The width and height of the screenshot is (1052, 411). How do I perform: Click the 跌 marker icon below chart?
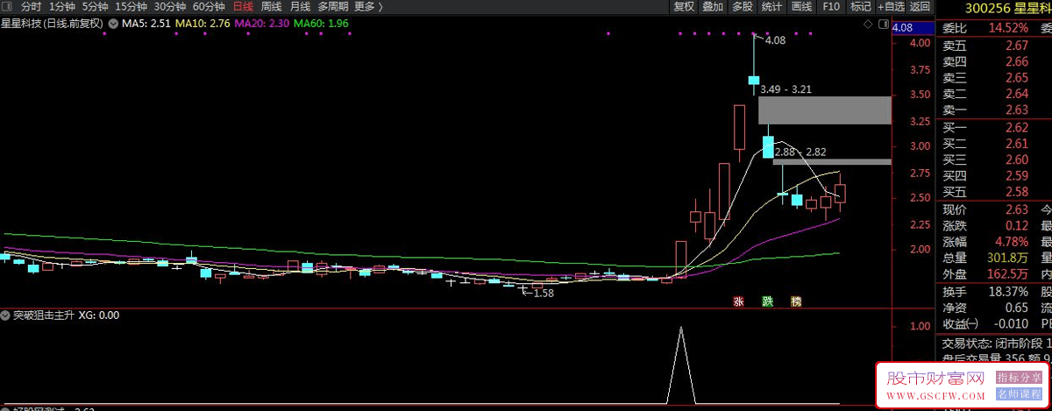[x=768, y=301]
